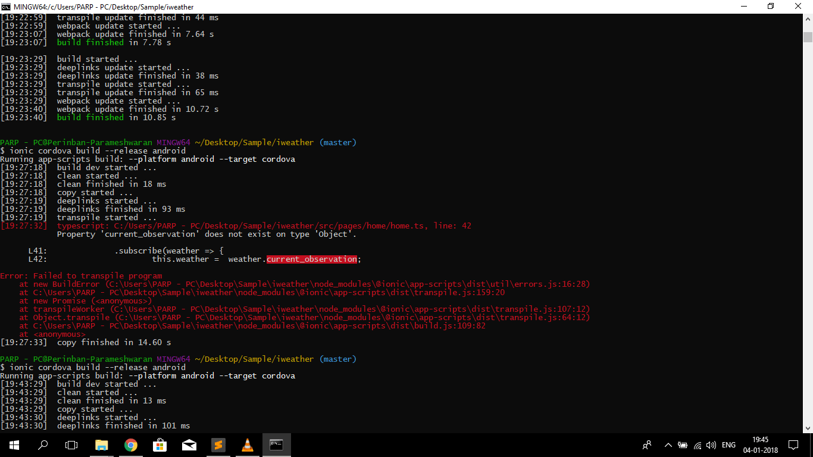This screenshot has width=813, height=457.
Task: Open MINGW64 window system menu icon
Action: 6,7
